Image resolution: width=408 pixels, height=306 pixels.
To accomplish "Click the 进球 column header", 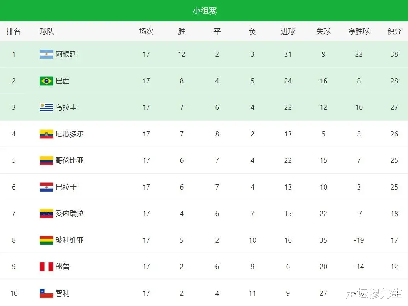I will click(288, 31).
